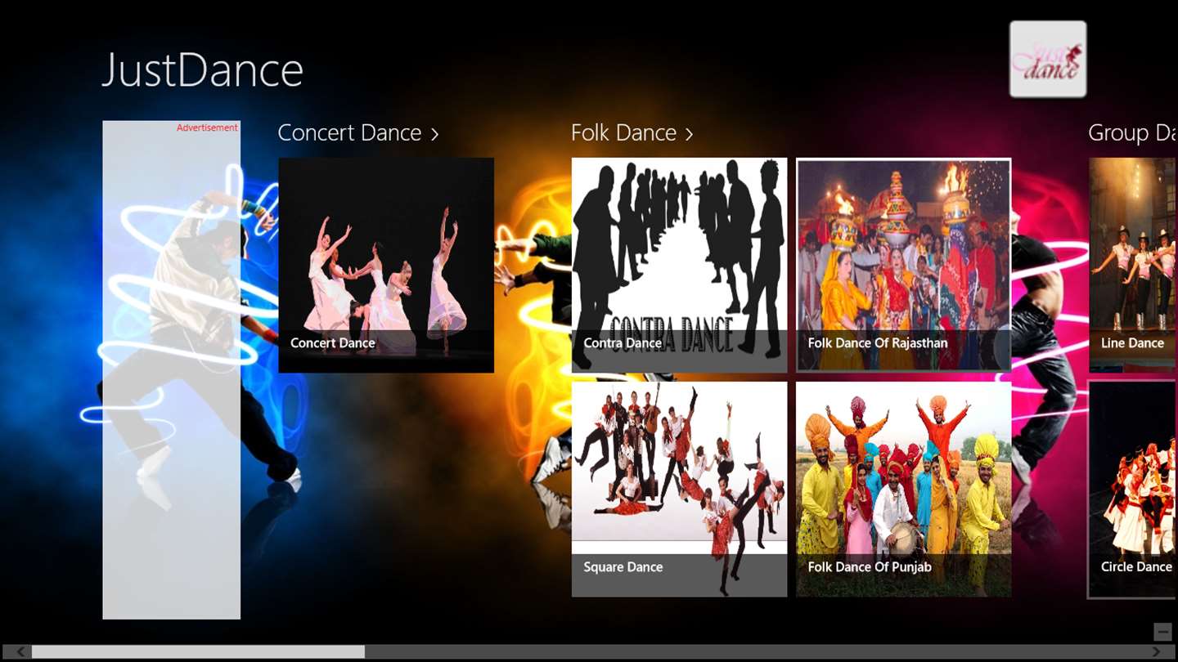This screenshot has height=662, width=1178.
Task: Click the Just Dance logo icon
Action: click(x=1048, y=59)
